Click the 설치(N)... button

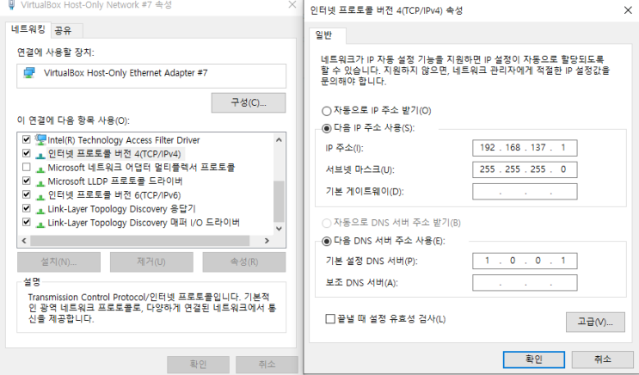(58, 262)
